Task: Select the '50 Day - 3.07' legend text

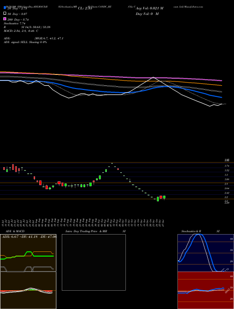Action: 17,14
